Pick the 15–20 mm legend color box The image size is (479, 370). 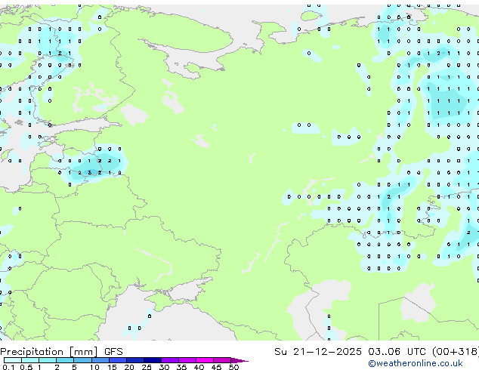(118, 360)
